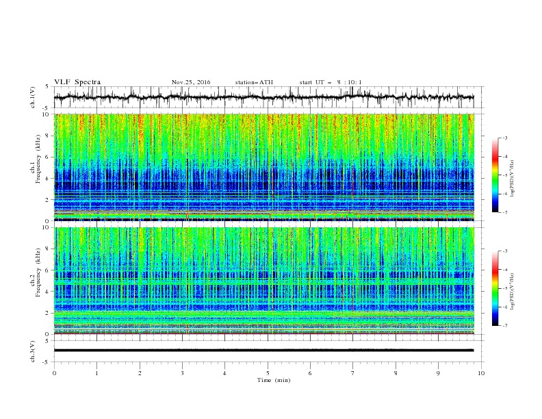Click the "ch.1(V)" axis label
The width and height of the screenshot is (542, 419).
pos(33,97)
